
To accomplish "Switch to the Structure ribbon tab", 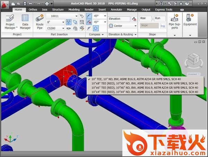I will click(58, 10).
